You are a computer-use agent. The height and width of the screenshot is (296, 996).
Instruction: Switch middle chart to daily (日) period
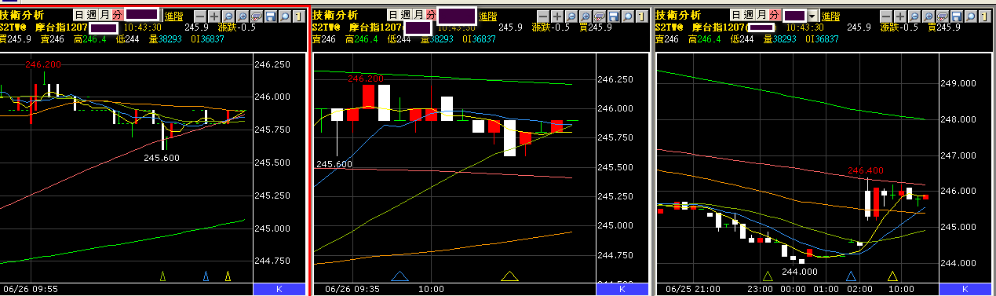[x=392, y=15]
